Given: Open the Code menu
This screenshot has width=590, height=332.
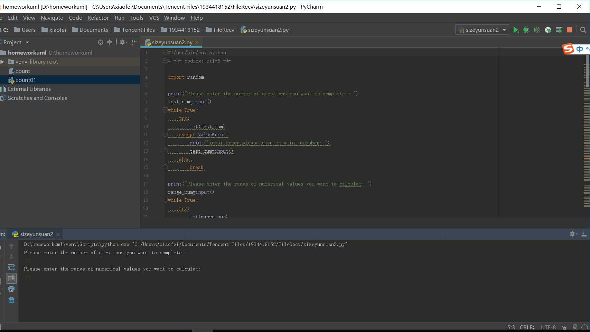Looking at the screenshot, I should (x=75, y=18).
